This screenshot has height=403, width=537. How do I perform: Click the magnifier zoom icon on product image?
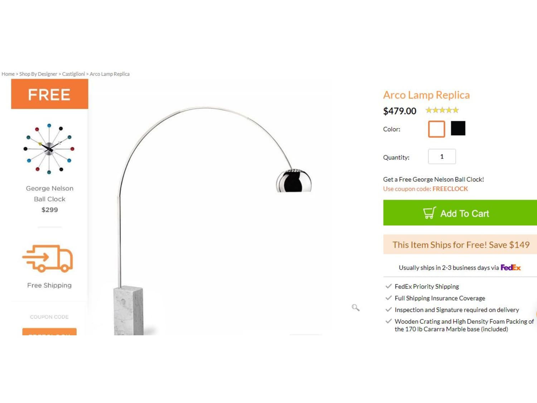(355, 307)
